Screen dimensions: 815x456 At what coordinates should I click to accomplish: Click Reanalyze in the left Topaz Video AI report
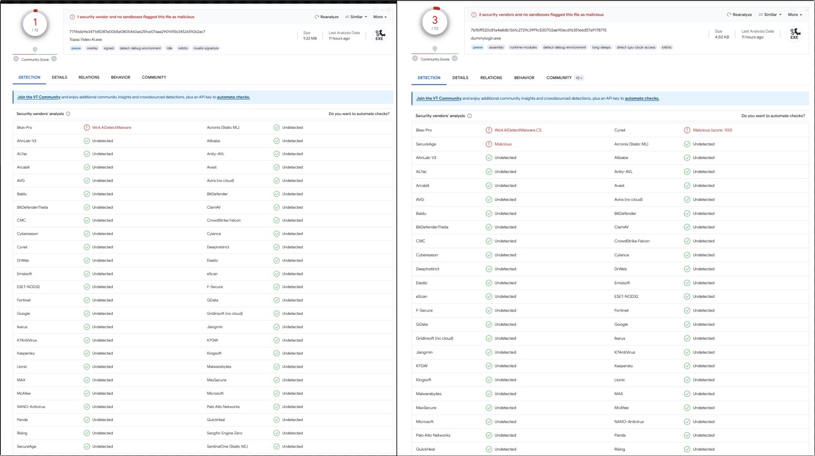pos(327,17)
